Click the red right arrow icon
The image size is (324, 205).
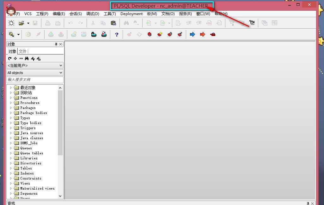[203, 34]
